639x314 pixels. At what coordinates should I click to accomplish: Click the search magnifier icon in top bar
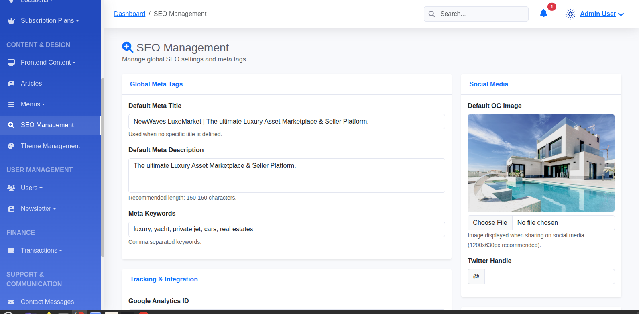click(x=432, y=14)
